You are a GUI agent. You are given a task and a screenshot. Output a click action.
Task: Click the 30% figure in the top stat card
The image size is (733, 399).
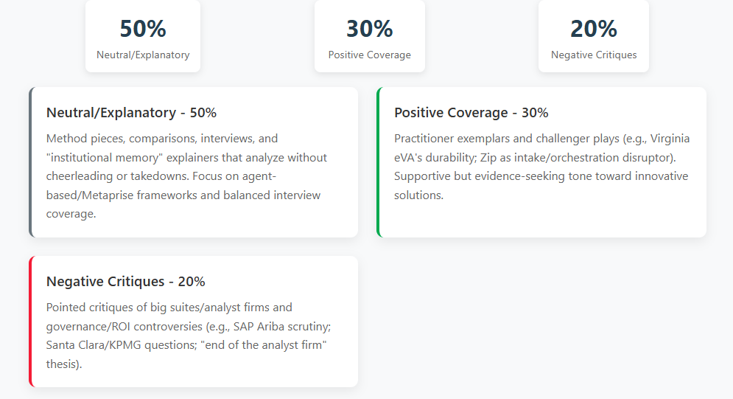[x=370, y=29]
